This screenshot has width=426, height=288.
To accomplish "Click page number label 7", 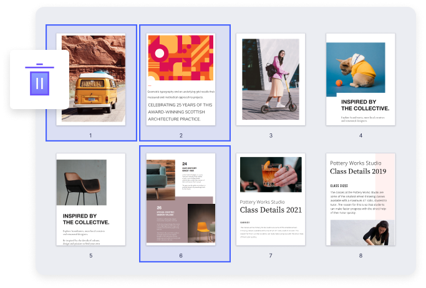I will (x=271, y=256).
